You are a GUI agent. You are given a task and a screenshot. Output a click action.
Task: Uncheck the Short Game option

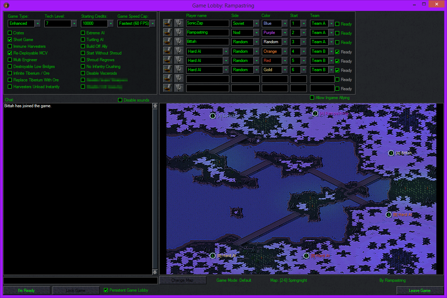[10, 40]
